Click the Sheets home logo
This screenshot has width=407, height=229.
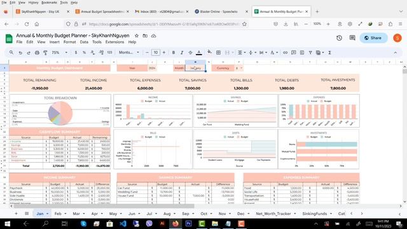[9, 38]
